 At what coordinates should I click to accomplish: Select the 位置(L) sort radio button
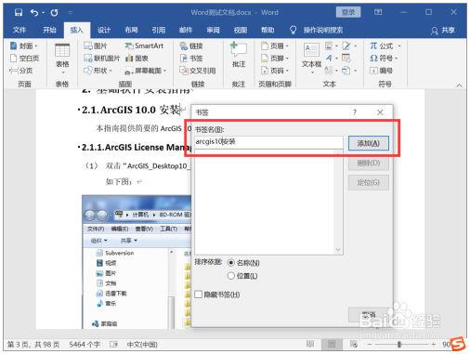230,276
